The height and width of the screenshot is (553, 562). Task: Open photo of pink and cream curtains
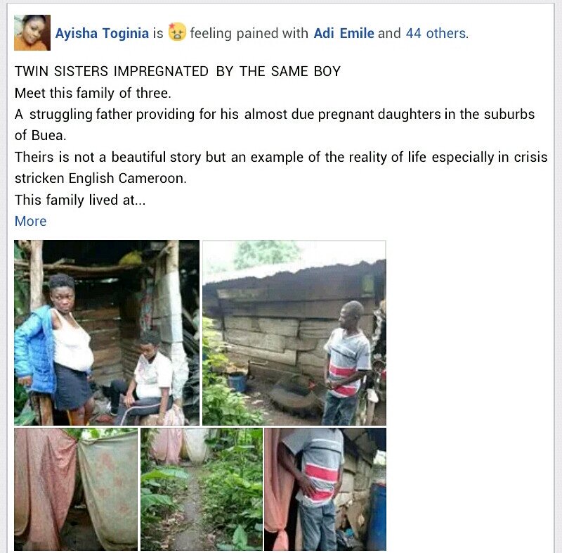point(76,489)
